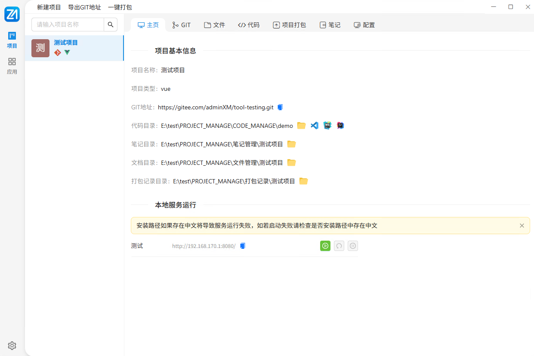Open the 应用 section in sidebar
Image resolution: width=534 pixels, height=356 pixels.
click(12, 66)
